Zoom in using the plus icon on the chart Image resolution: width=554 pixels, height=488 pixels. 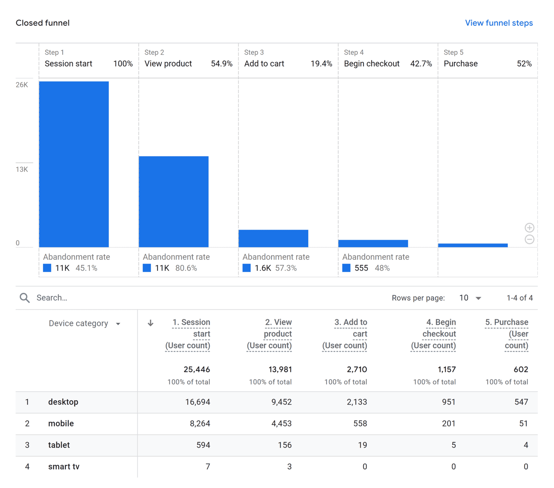pos(529,228)
